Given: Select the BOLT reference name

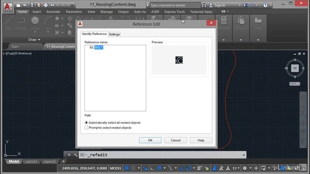Looking at the screenshot, I should pos(99,47).
